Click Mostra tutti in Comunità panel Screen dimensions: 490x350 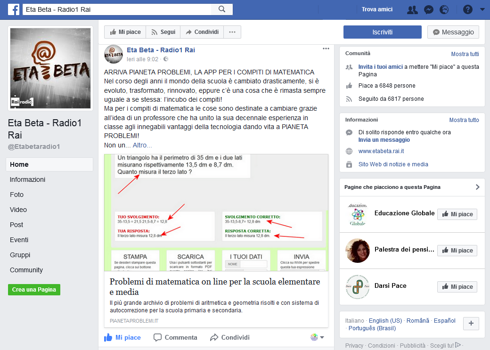pos(465,54)
